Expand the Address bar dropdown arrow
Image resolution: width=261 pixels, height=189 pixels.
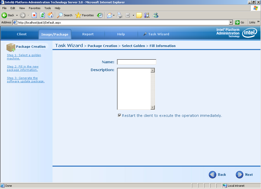(x=231, y=22)
